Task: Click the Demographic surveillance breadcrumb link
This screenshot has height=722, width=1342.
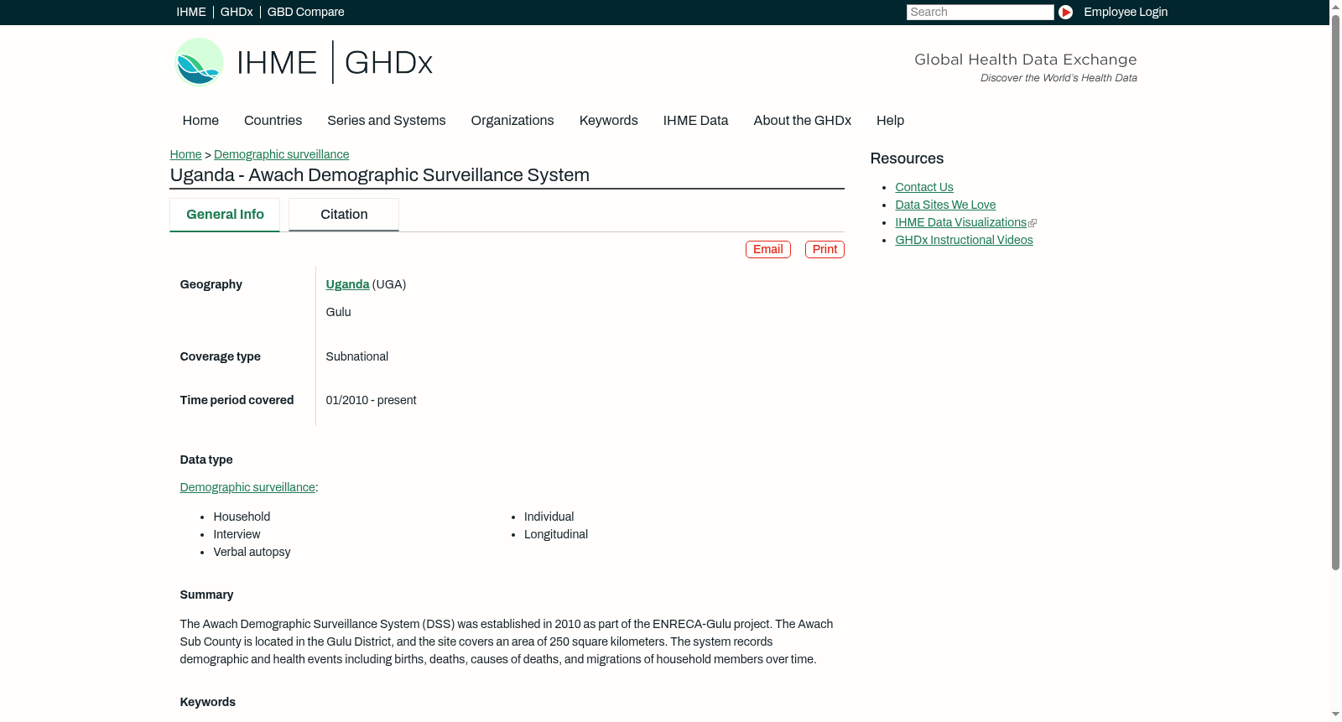Action: pos(281,154)
